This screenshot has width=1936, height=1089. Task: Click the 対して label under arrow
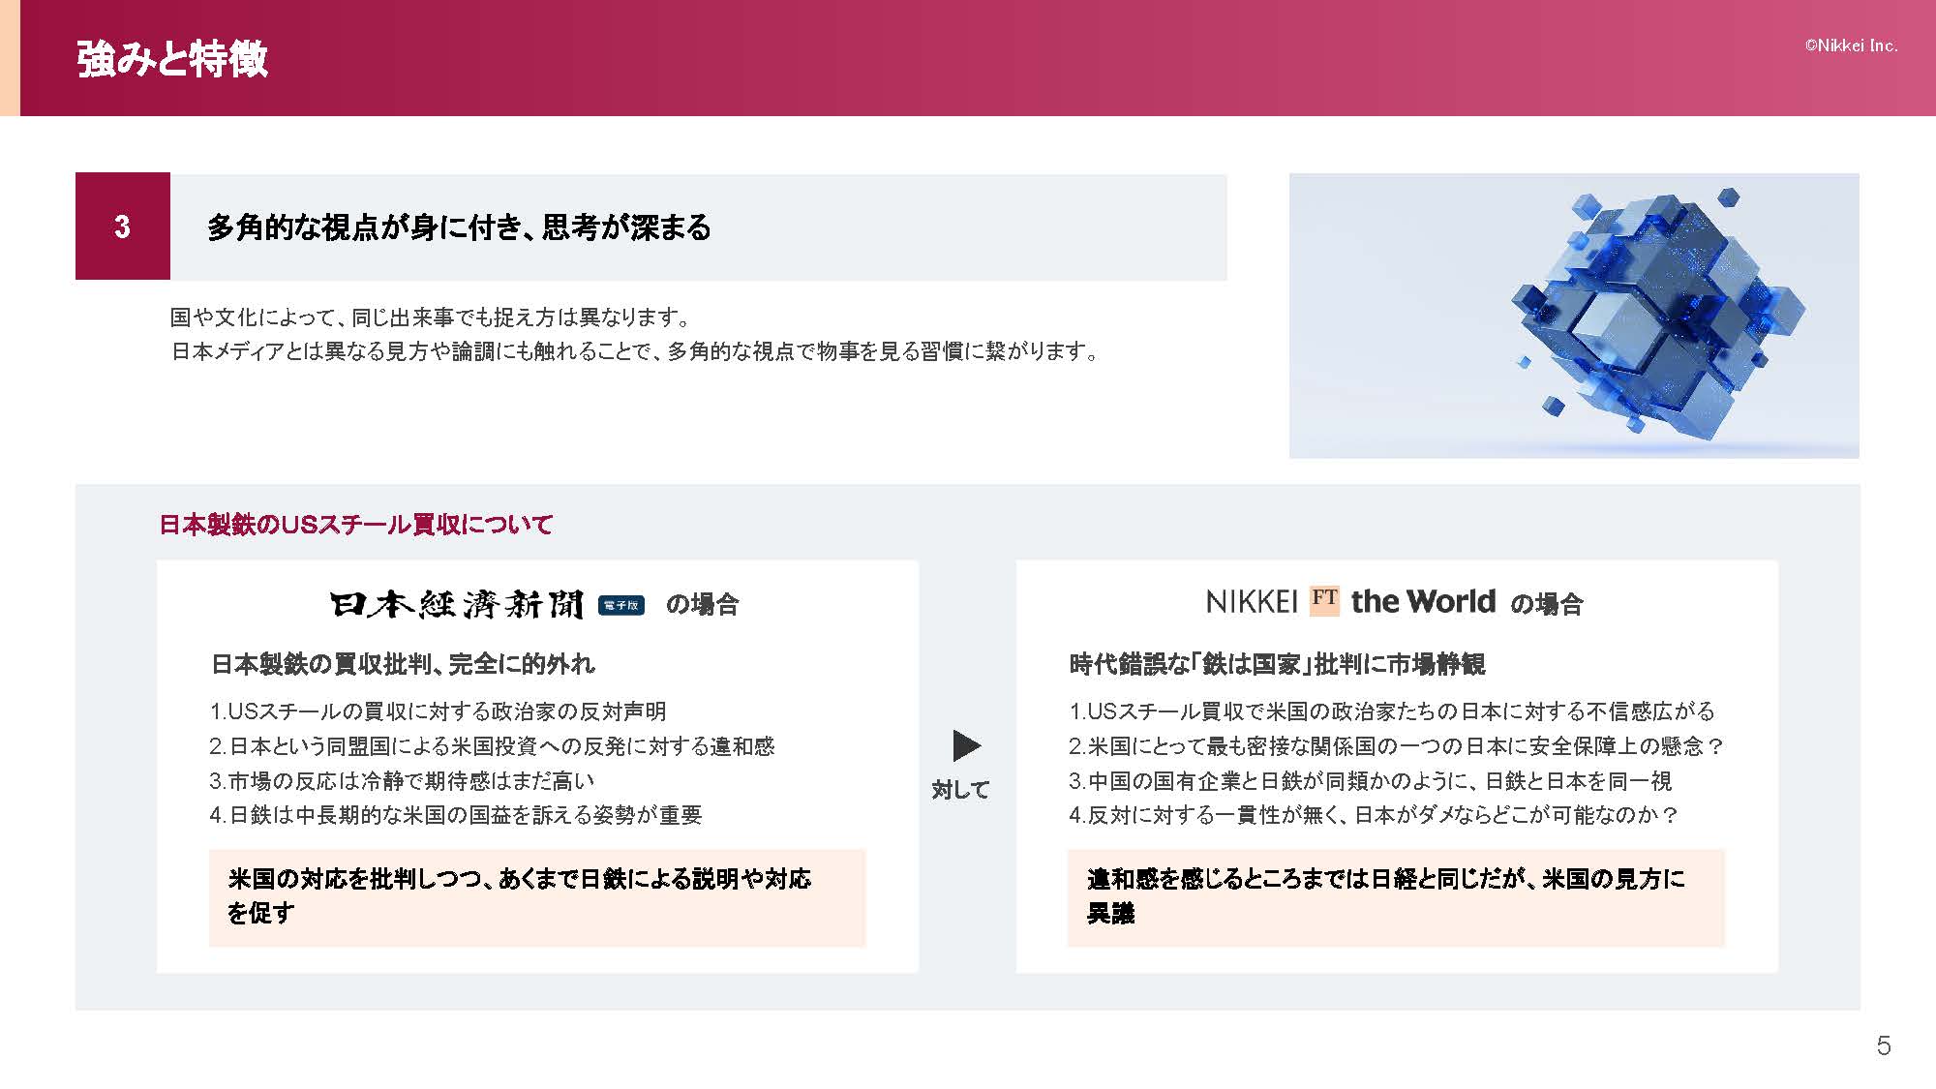point(960,790)
